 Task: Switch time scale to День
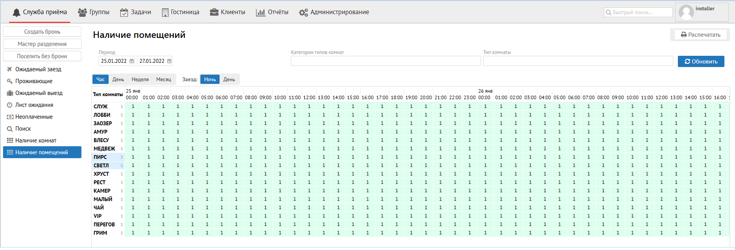coord(118,79)
